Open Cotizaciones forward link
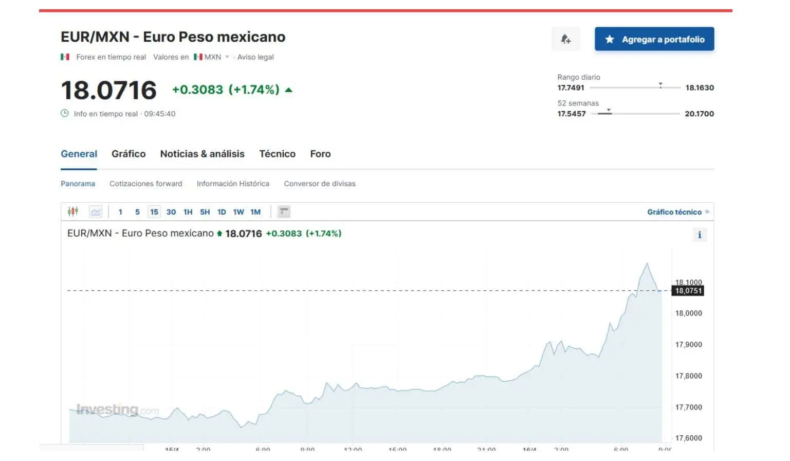 pos(146,184)
